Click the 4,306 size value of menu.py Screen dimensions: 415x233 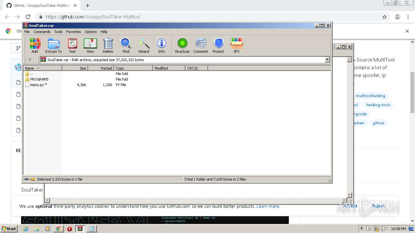point(81,85)
